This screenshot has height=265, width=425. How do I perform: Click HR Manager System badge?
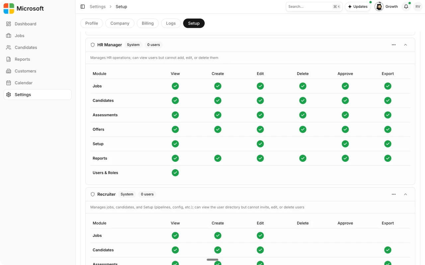[133, 45]
